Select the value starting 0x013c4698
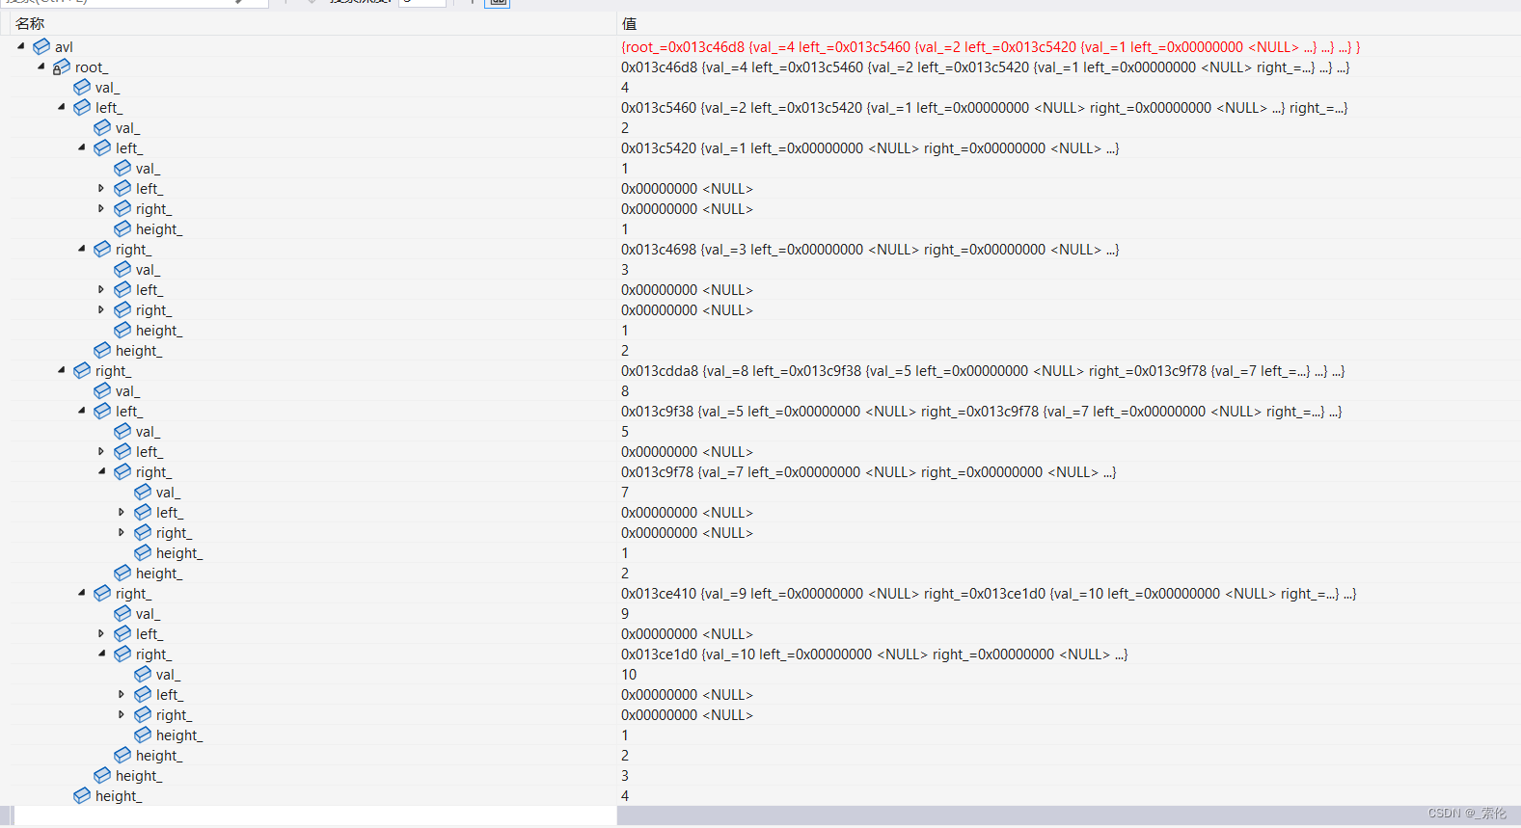 pyautogui.click(x=870, y=250)
